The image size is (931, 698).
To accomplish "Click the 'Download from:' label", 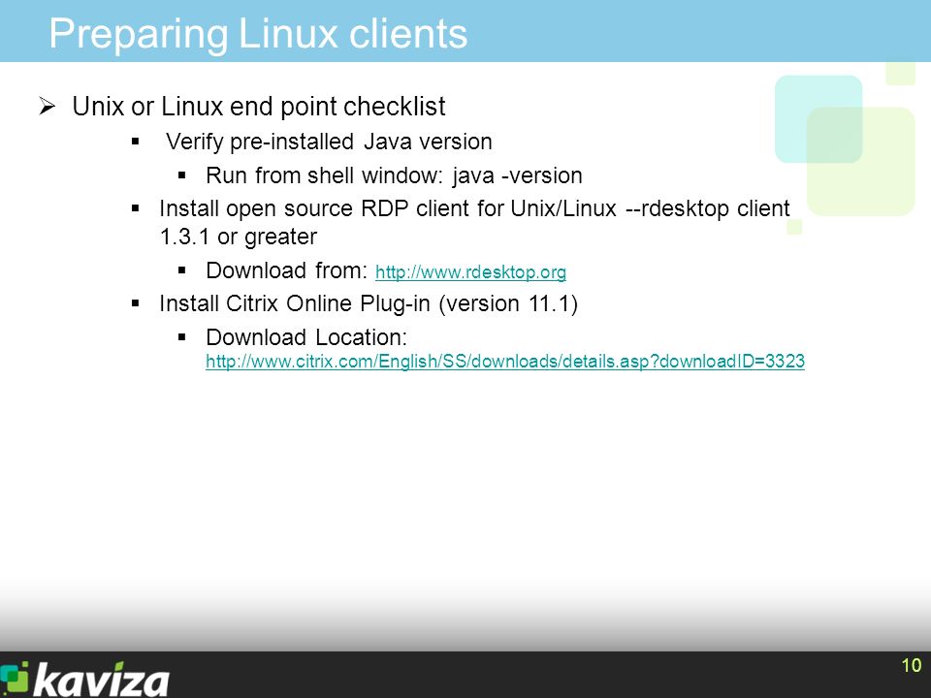I will click(287, 270).
